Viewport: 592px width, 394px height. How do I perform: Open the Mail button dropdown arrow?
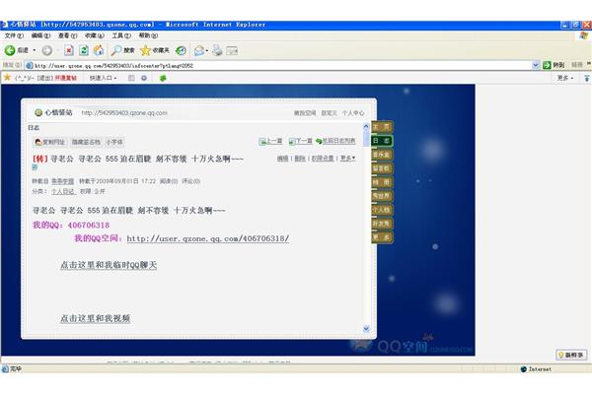click(x=207, y=50)
